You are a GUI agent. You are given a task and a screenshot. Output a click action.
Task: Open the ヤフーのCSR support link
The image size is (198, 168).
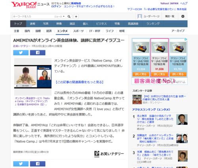(157, 9)
